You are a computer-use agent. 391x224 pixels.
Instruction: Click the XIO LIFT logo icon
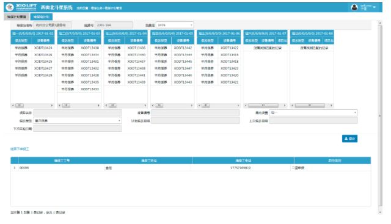coord(10,7)
